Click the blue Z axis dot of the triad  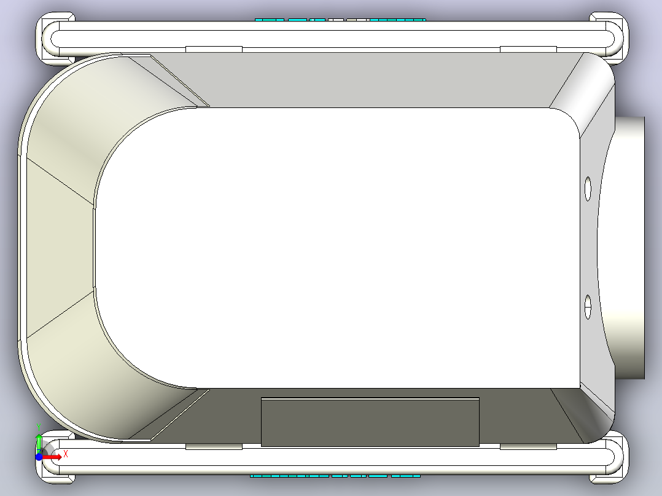[39, 457]
